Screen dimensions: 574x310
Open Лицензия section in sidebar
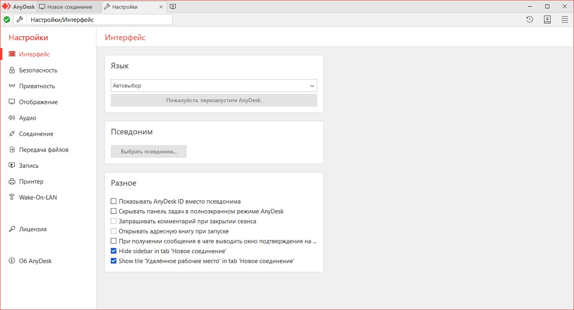[x=32, y=229]
